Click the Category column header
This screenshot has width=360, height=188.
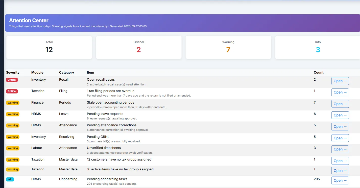click(66, 72)
